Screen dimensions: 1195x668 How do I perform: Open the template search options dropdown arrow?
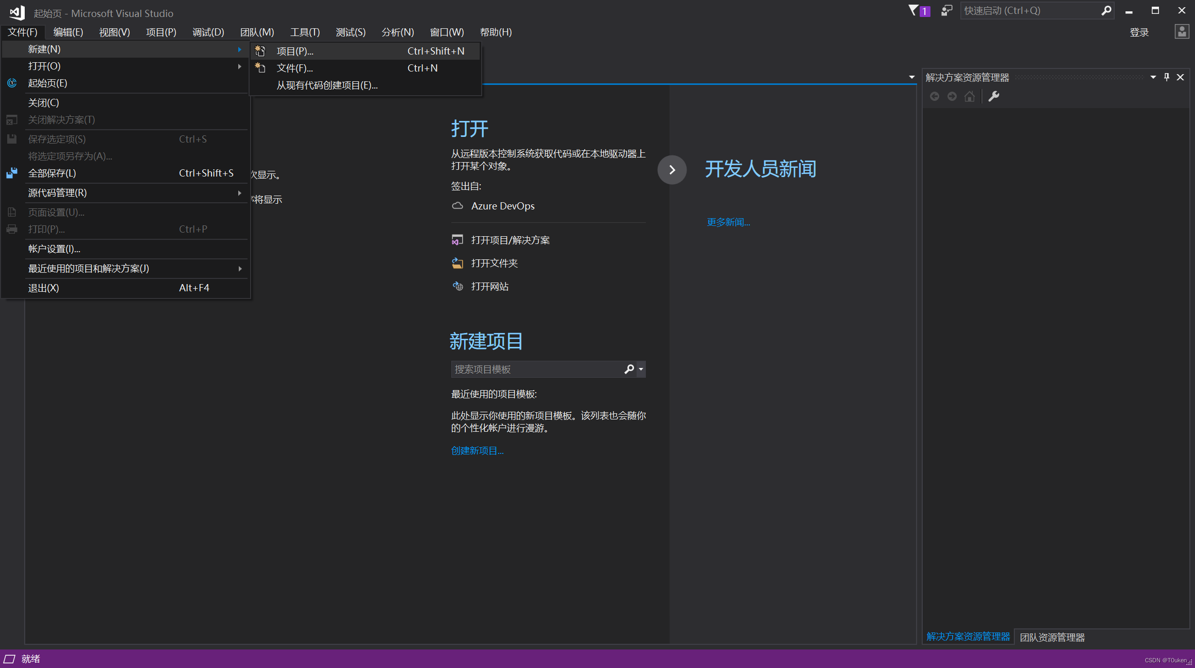pos(641,369)
